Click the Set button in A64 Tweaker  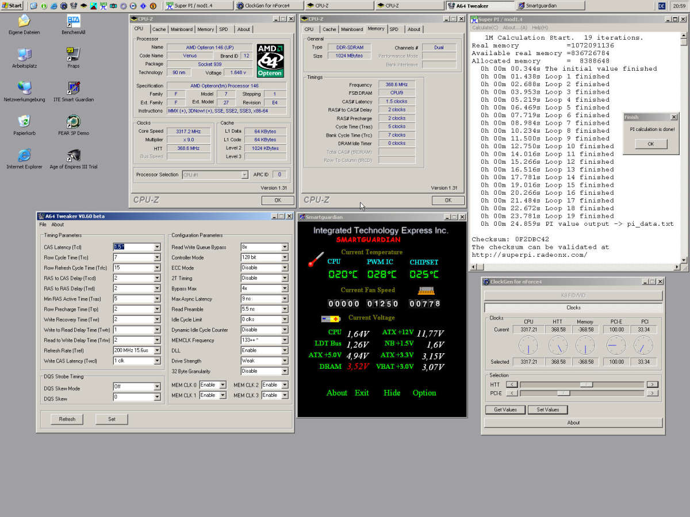[x=112, y=419]
